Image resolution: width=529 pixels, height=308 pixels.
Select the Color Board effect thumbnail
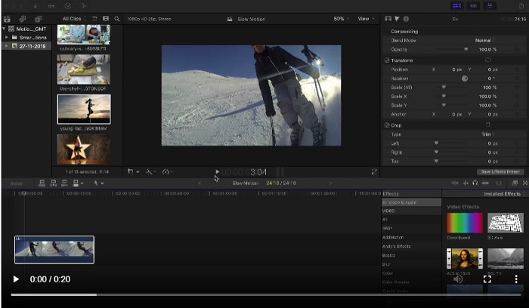click(465, 223)
